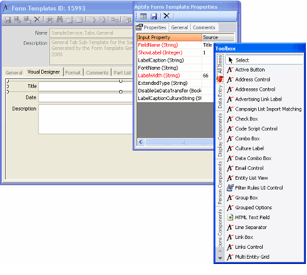Open the Visual Designer tab
The width and height of the screenshot is (307, 275).
[44, 72]
